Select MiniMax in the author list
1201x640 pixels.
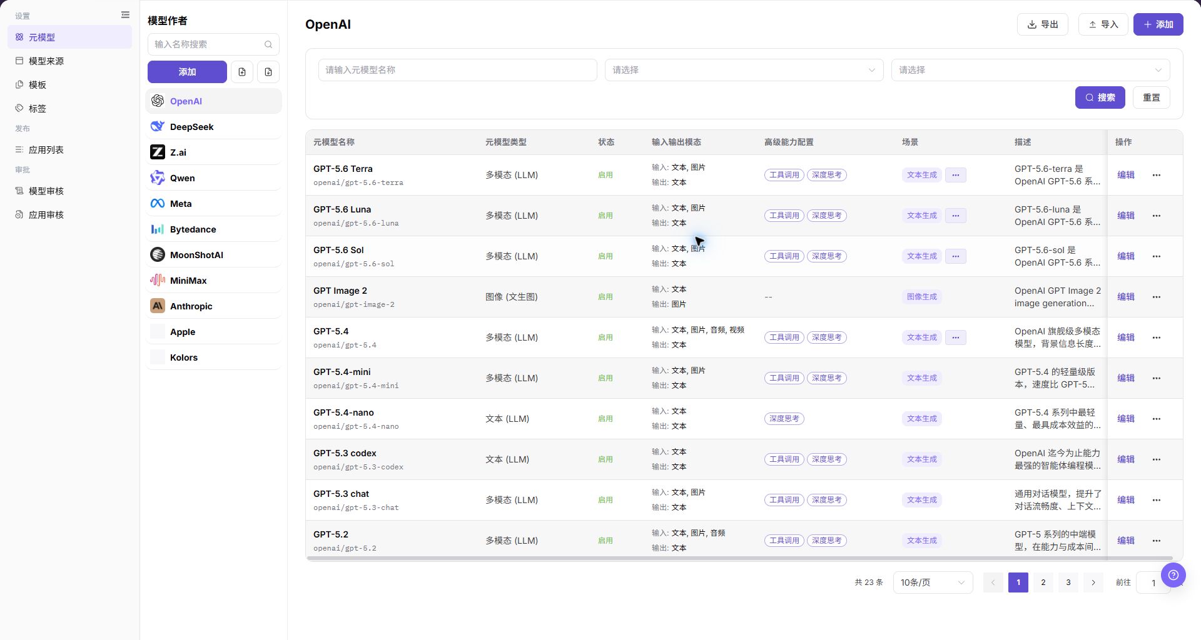pyautogui.click(x=213, y=281)
